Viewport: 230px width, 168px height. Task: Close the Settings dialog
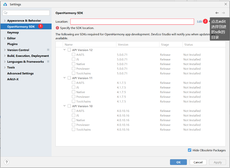226,4
